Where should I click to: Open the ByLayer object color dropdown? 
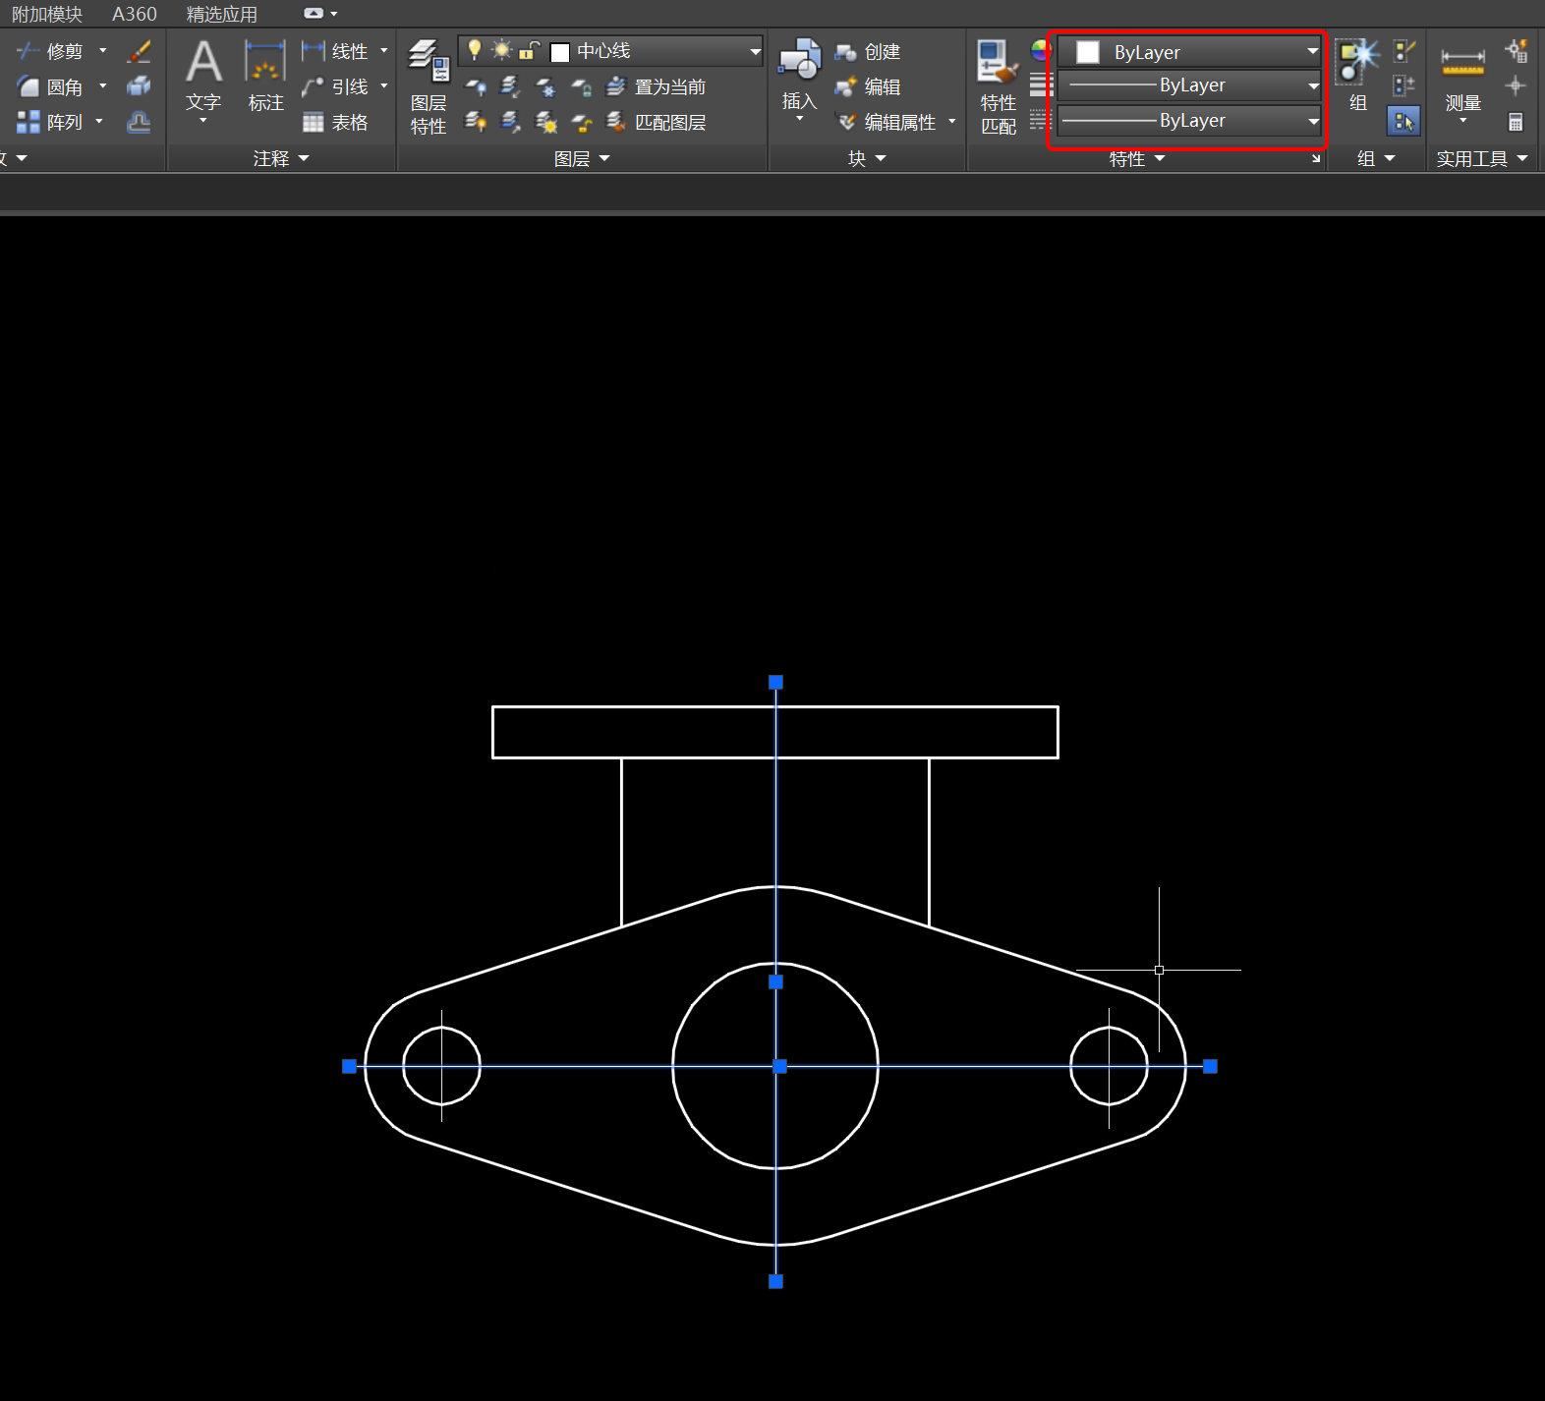1312,51
